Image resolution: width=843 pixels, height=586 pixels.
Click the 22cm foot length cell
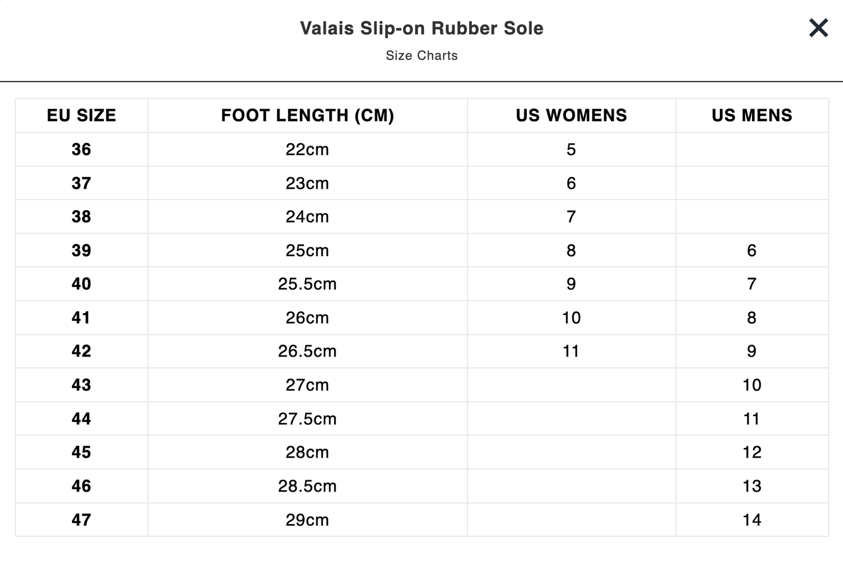pos(307,149)
